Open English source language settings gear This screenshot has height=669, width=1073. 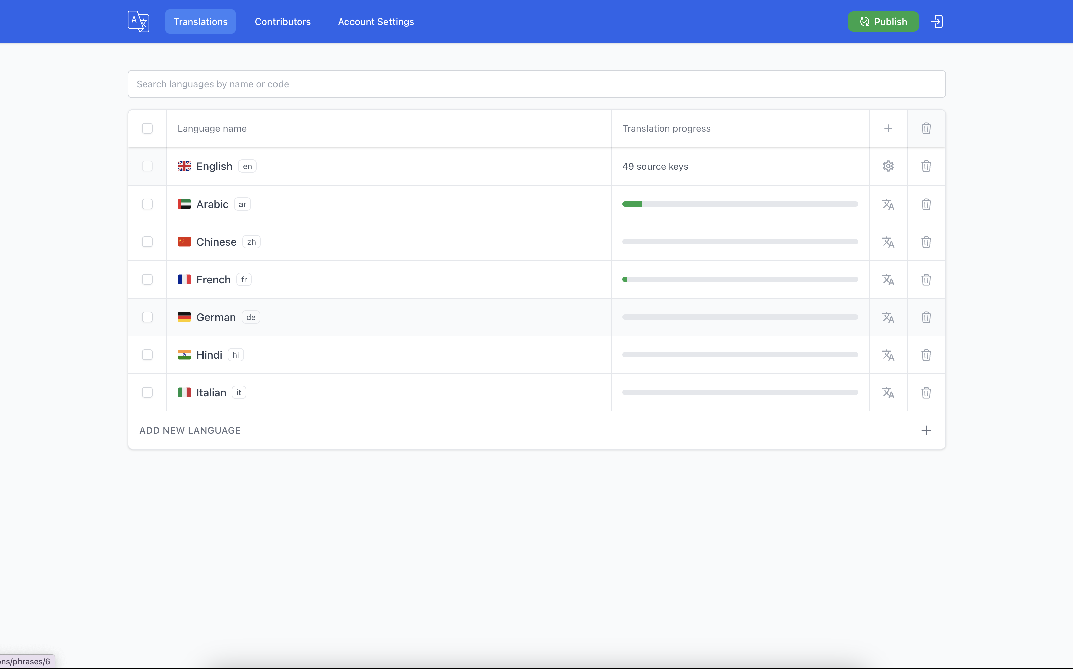pos(888,166)
